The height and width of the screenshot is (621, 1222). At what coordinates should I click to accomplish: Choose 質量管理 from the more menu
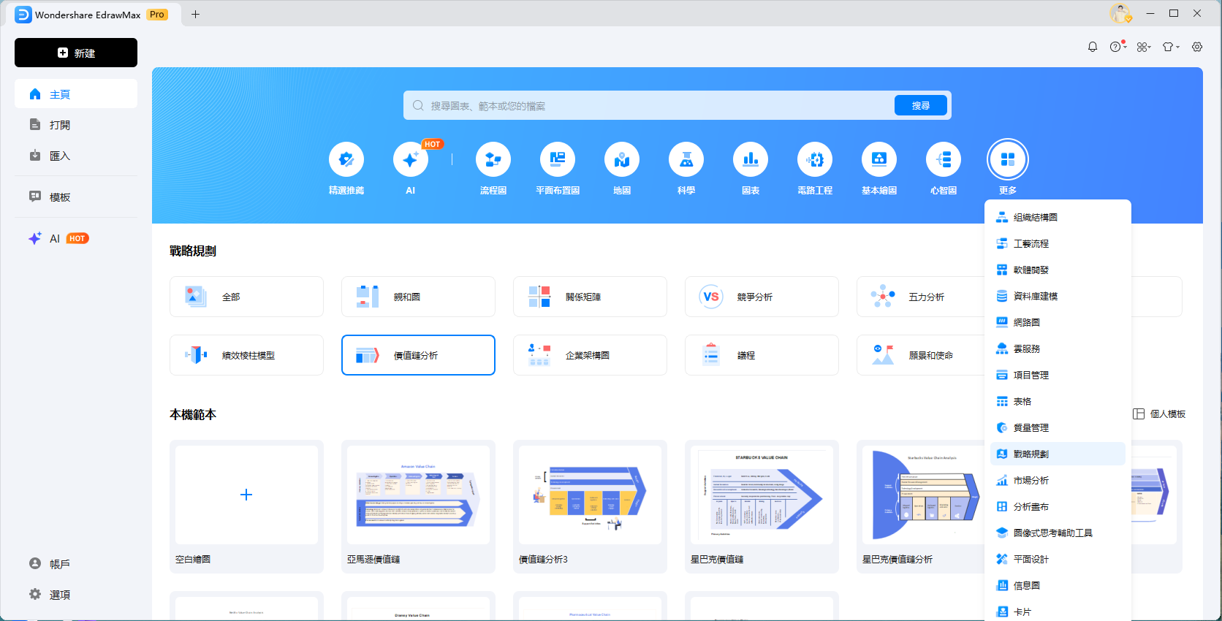pyautogui.click(x=1058, y=427)
